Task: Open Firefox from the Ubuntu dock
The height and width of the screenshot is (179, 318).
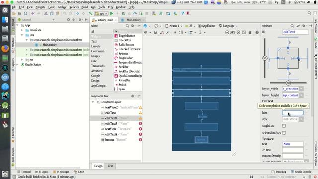Action: [5, 48]
